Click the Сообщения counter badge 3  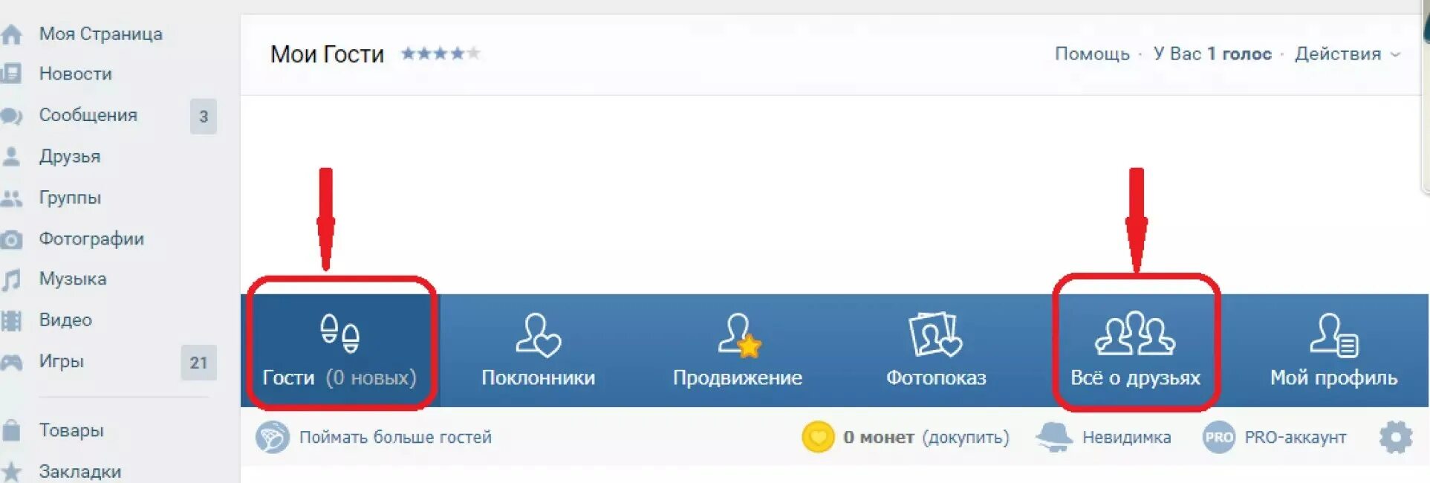tap(204, 117)
